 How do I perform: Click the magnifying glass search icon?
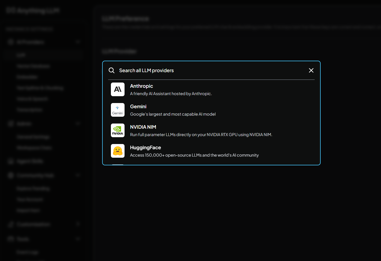coord(111,71)
